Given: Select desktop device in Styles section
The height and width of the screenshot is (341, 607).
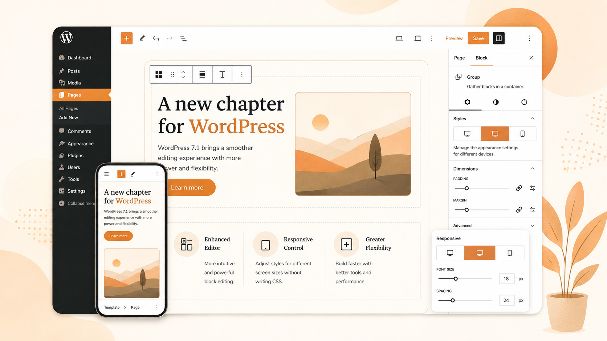Looking at the screenshot, I should click(x=467, y=134).
